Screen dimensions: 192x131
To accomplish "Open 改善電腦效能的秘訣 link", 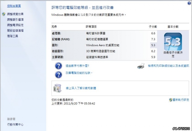I will pos(79,73).
